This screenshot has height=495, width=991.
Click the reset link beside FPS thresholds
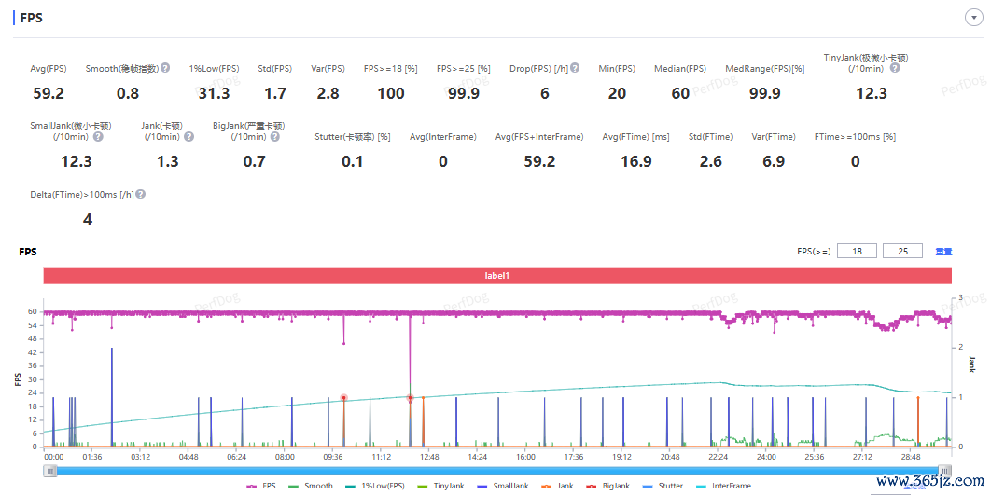pos(943,252)
